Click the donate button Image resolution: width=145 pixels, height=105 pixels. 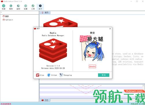tap(92, 66)
